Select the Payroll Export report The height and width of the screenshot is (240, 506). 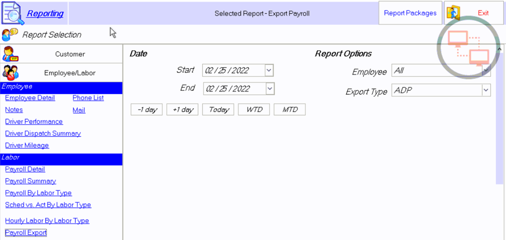coord(26,232)
